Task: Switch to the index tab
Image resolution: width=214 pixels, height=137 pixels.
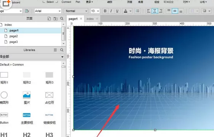Action: point(90,19)
